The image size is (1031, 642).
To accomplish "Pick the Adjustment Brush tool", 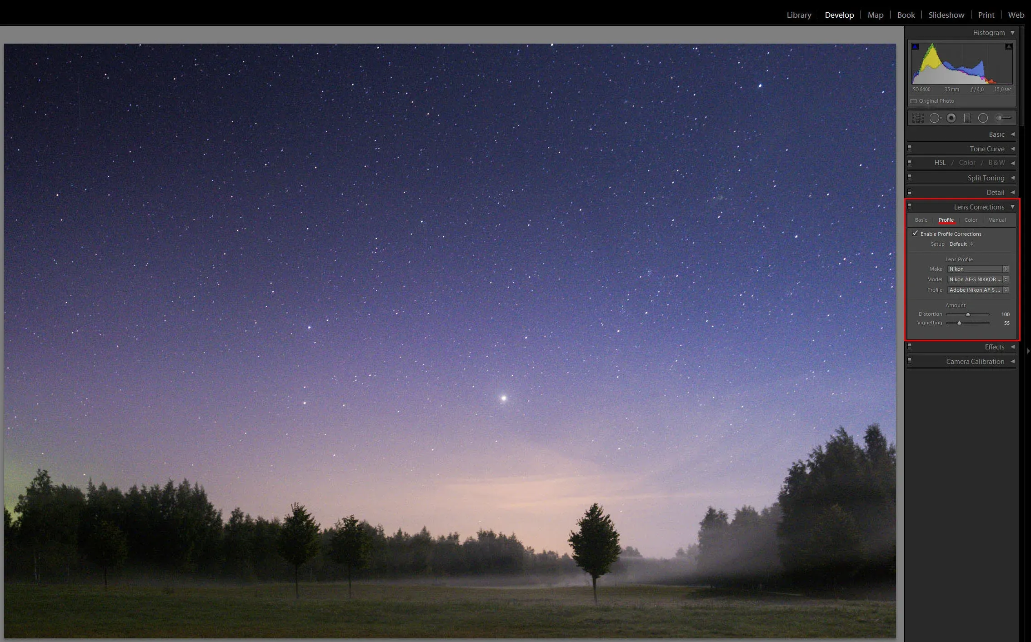I will tap(1003, 118).
